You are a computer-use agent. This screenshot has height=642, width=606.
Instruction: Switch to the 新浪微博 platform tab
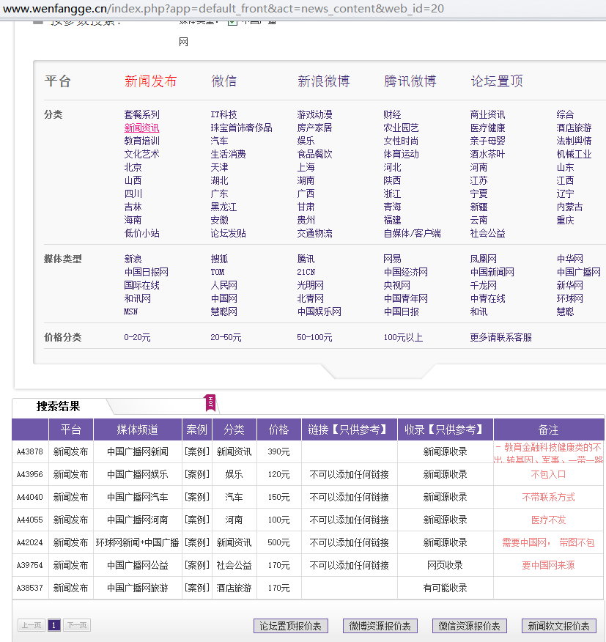click(x=323, y=81)
